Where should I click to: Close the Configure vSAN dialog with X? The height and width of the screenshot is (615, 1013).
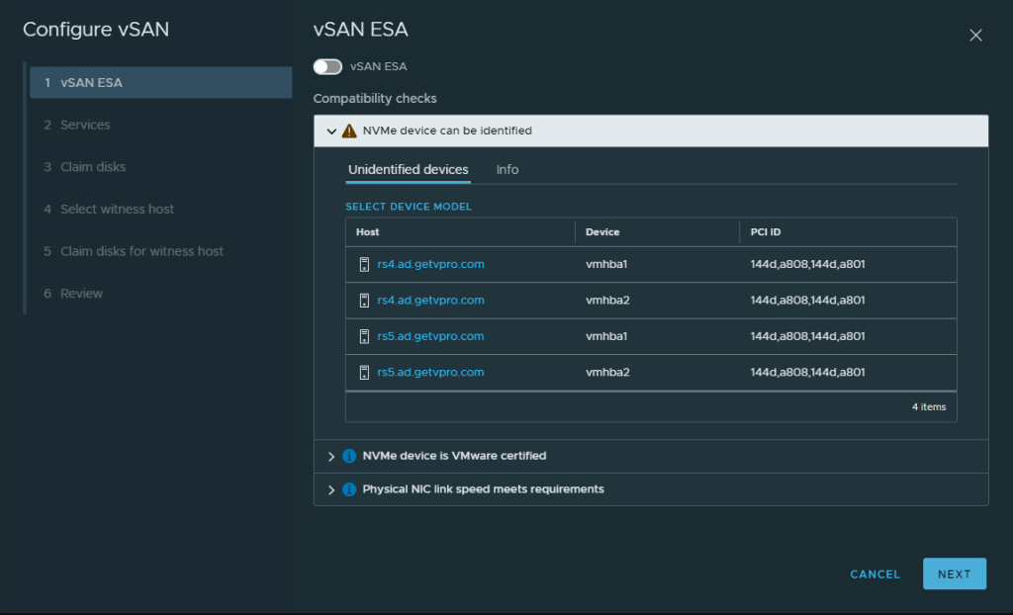tap(975, 36)
